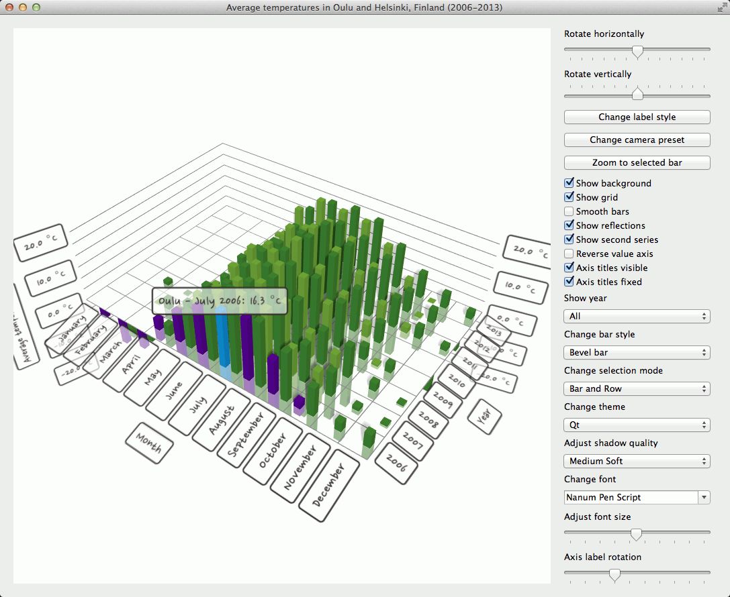Expand the Bar and Row selection mode menu
The height and width of the screenshot is (597, 730).
(x=636, y=388)
